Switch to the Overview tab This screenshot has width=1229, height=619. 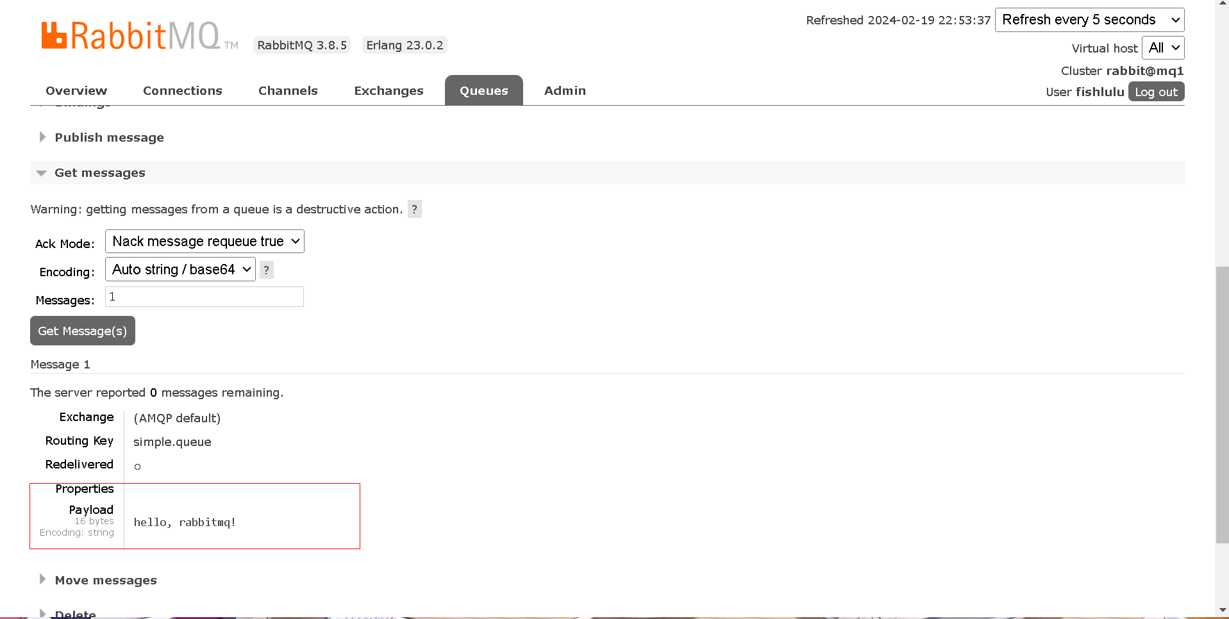[x=76, y=91]
